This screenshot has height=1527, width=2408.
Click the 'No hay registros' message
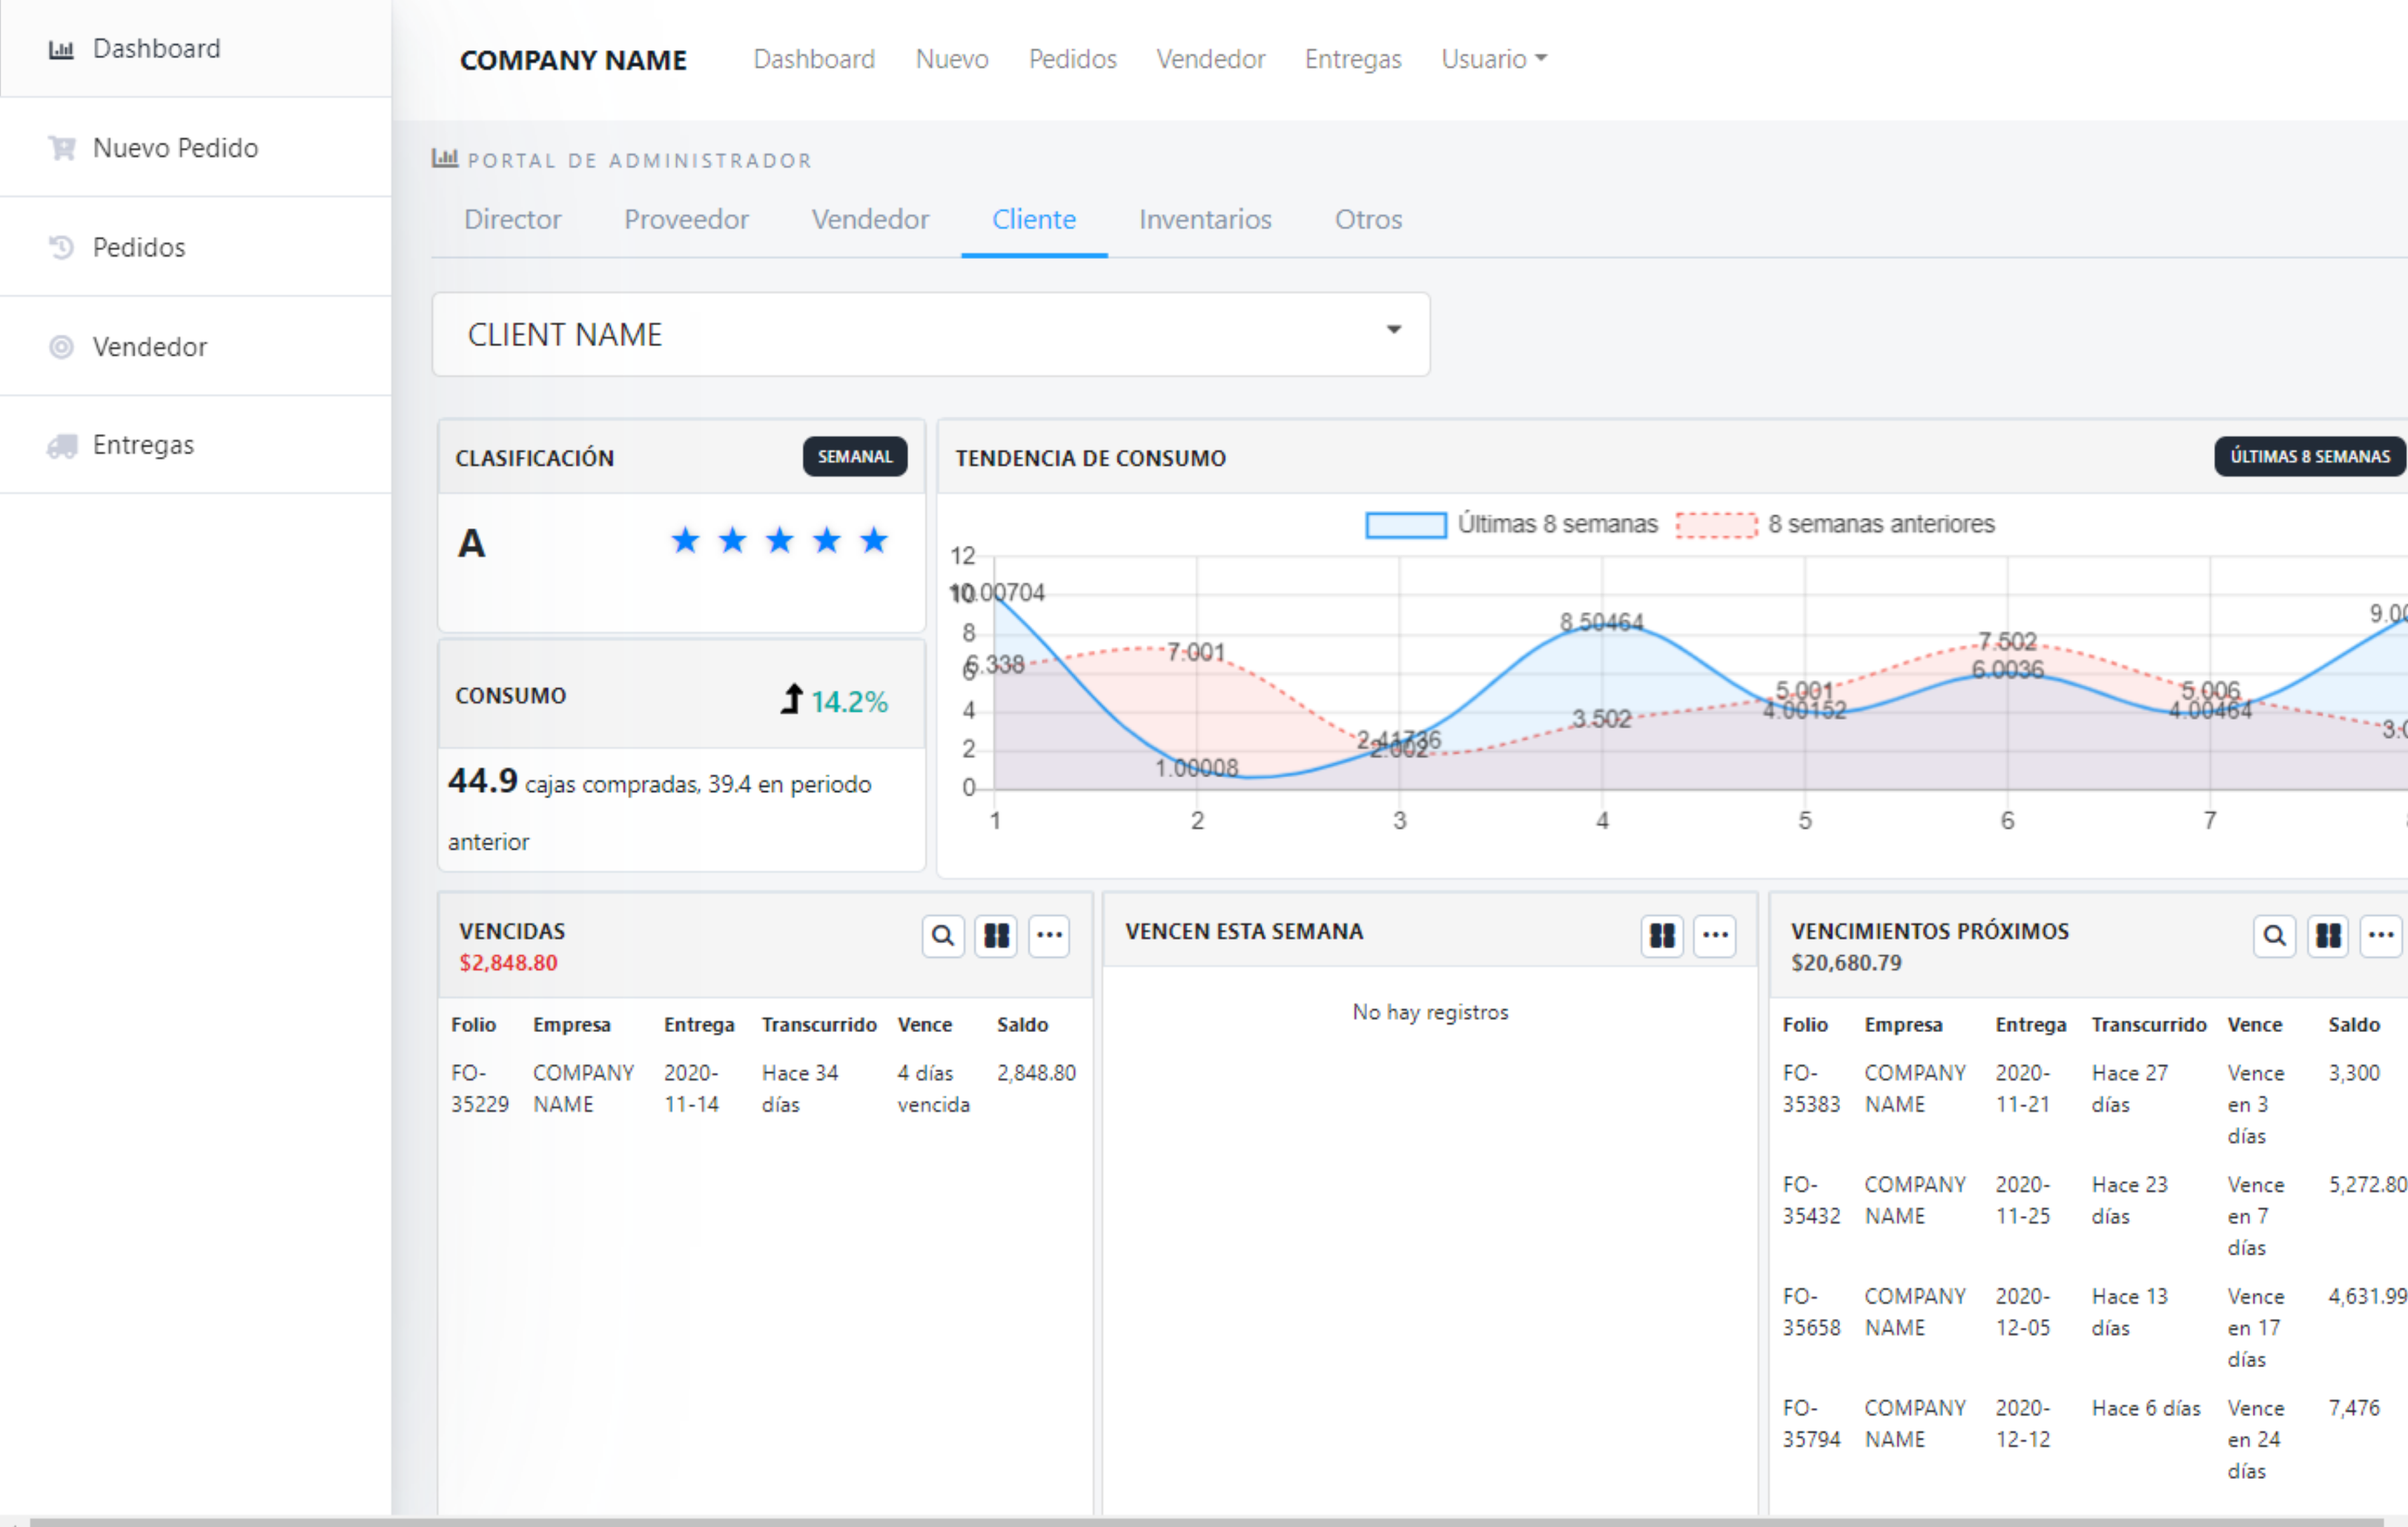click(x=1430, y=1013)
